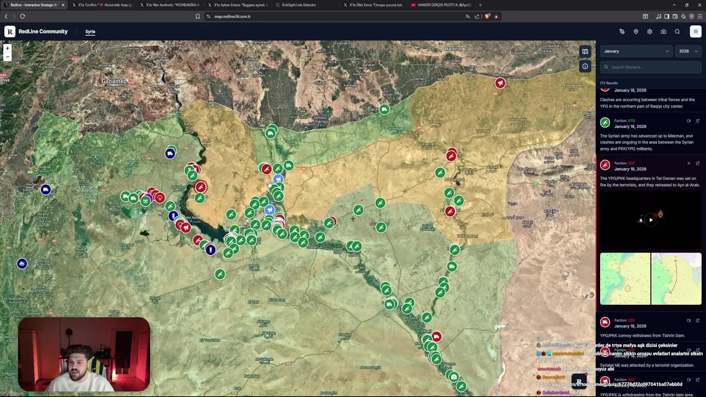Switch to KickSight Link Detector tab
The image size is (706, 397).
(x=299, y=5)
